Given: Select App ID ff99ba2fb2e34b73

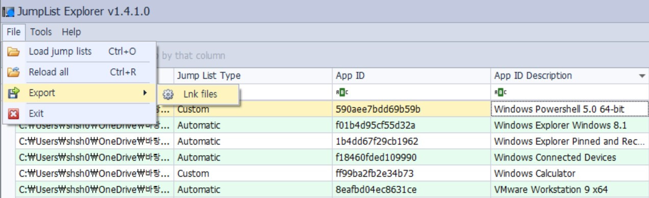Looking at the screenshot, I should coord(411,174).
